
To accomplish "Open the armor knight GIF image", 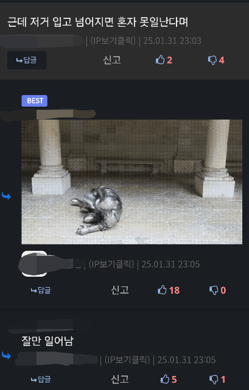I will 132,182.
